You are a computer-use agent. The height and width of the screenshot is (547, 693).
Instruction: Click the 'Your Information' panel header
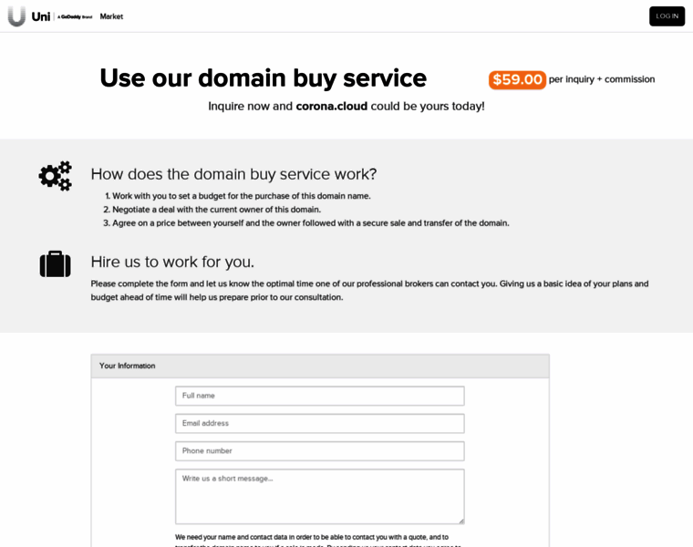click(320, 366)
